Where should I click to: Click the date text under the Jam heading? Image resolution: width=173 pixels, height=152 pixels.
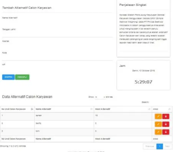[143, 71]
